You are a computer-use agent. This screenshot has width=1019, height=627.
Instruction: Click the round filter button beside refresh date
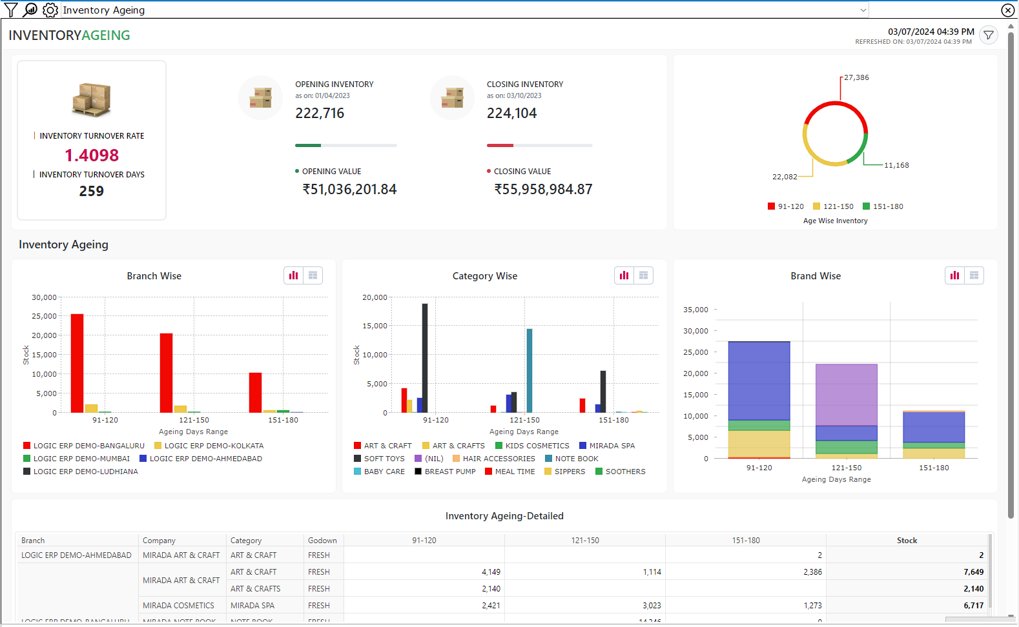[x=988, y=35]
